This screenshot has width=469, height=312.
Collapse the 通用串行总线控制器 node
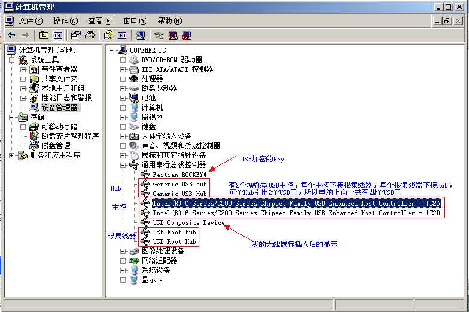pos(123,165)
